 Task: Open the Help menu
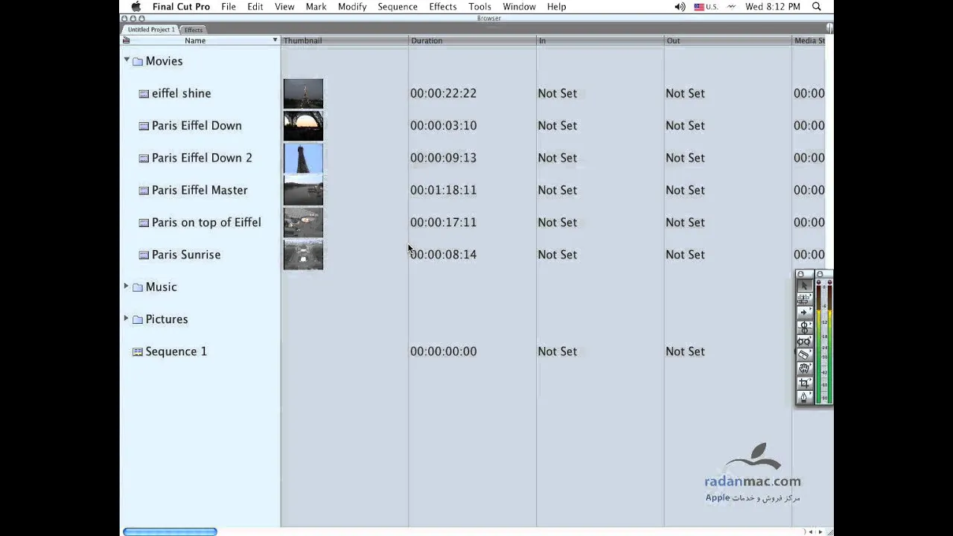coord(556,7)
